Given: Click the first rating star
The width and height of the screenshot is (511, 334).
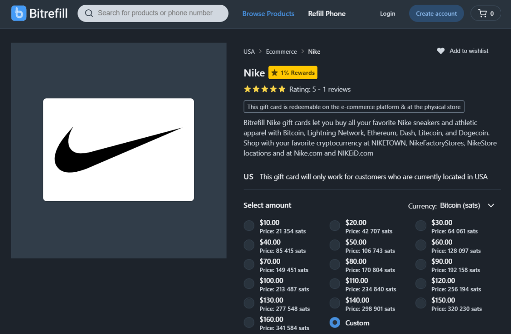Looking at the screenshot, I should click(x=247, y=89).
